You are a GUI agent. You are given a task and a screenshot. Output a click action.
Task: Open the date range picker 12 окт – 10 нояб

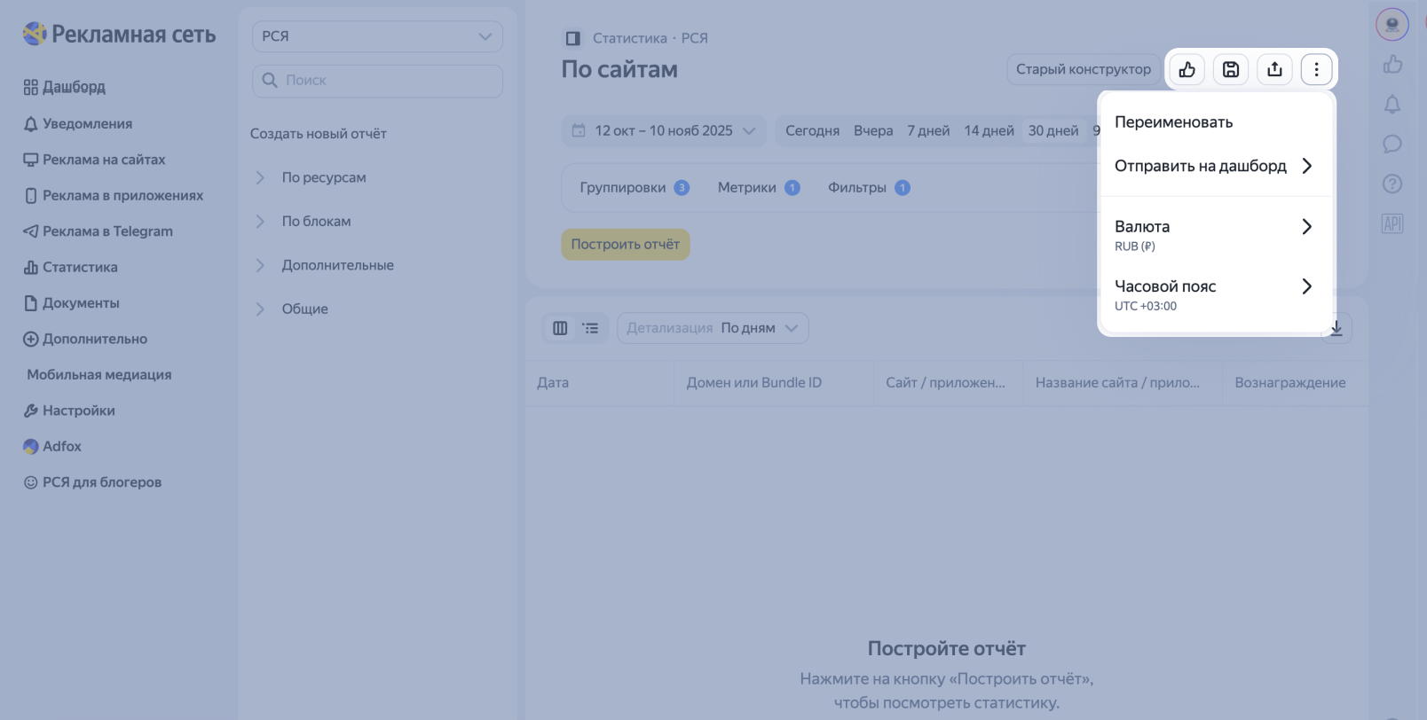click(664, 130)
